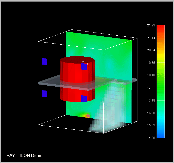Image resolution: width=174 pixels, height=163 pixels.
Task: Click the red hot spot on the floor
Action: 88,116
